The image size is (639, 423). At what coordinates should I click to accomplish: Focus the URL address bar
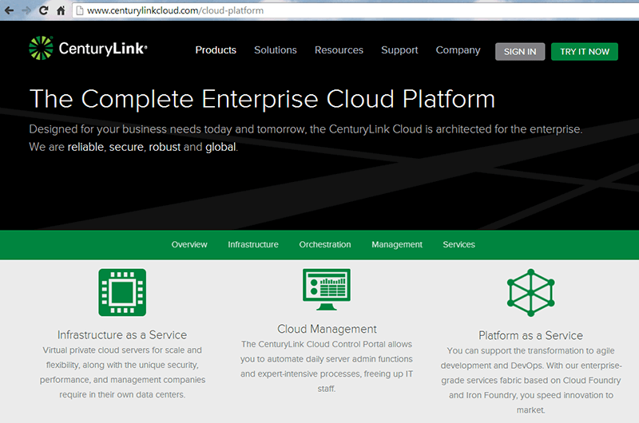(x=355, y=10)
